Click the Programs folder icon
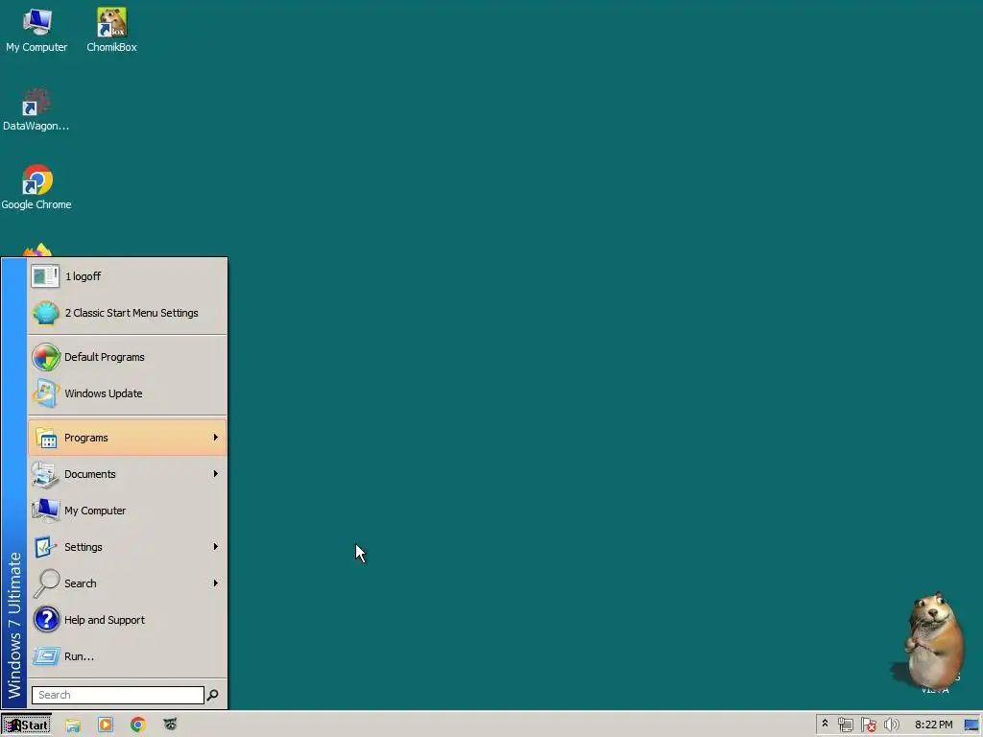983x737 pixels. (x=46, y=438)
